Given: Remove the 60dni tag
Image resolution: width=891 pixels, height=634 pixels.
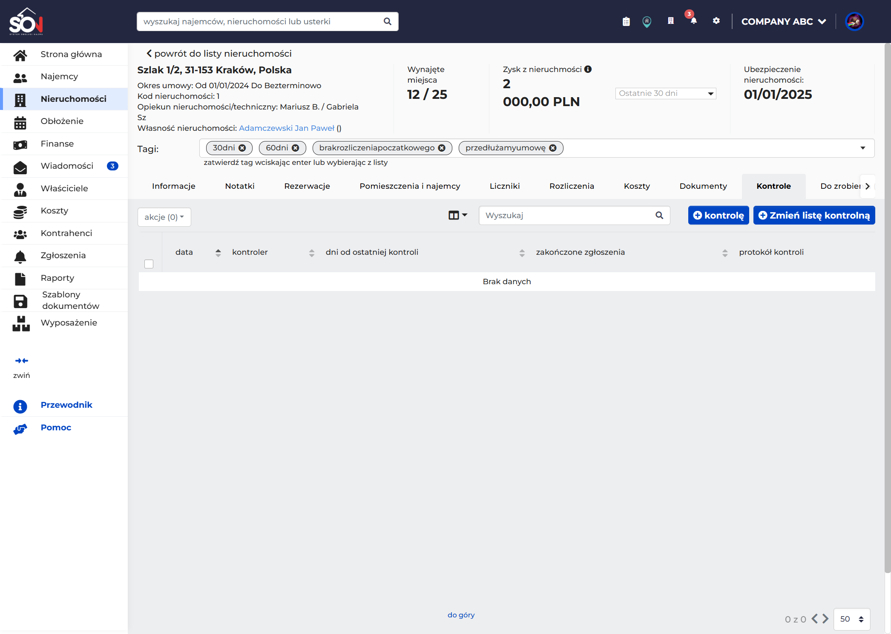Looking at the screenshot, I should (x=295, y=148).
